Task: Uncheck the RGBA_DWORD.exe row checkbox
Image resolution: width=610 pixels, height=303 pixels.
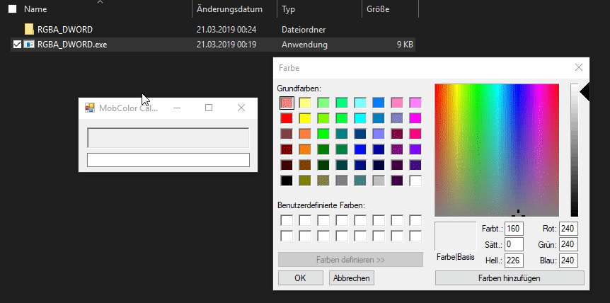Action: [17, 45]
